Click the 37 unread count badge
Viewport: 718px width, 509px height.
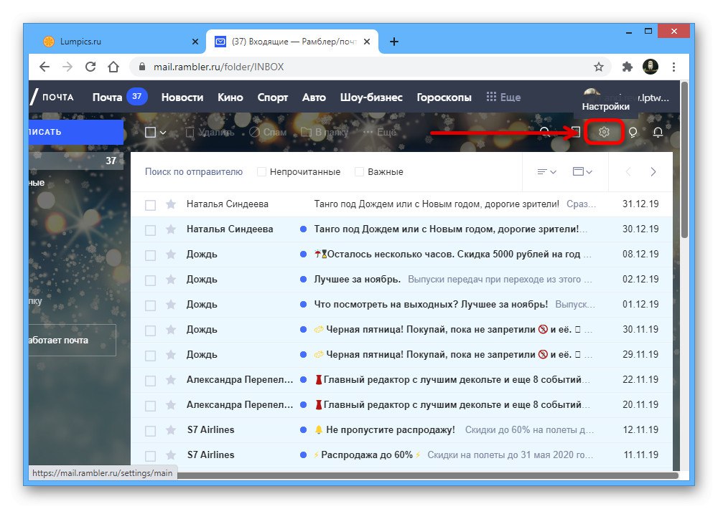(x=137, y=97)
